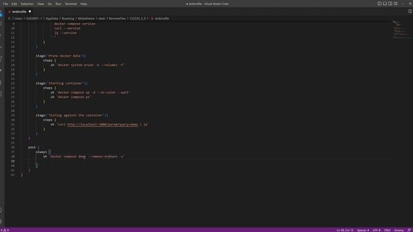Viewport: 413px width, 232px height.
Task: Open the Terminal menu
Action: tap(70, 4)
